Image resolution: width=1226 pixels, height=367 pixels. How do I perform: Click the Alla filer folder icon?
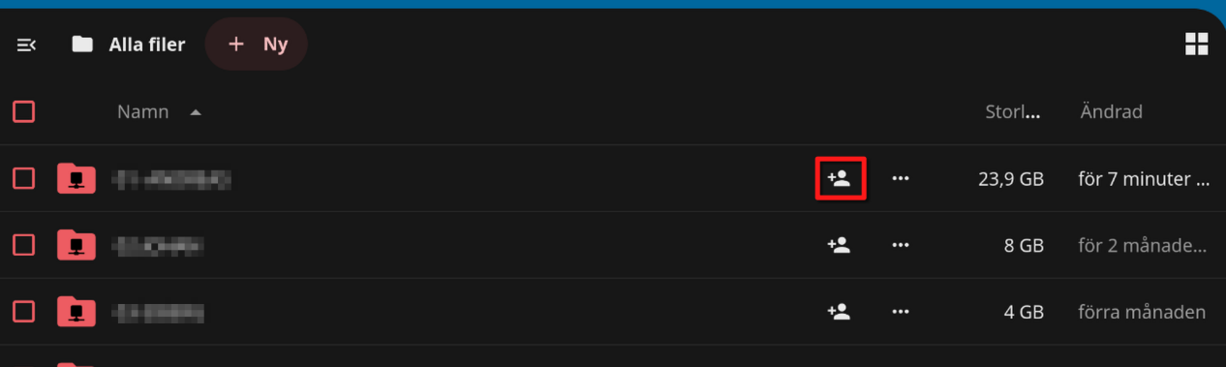[x=82, y=45]
